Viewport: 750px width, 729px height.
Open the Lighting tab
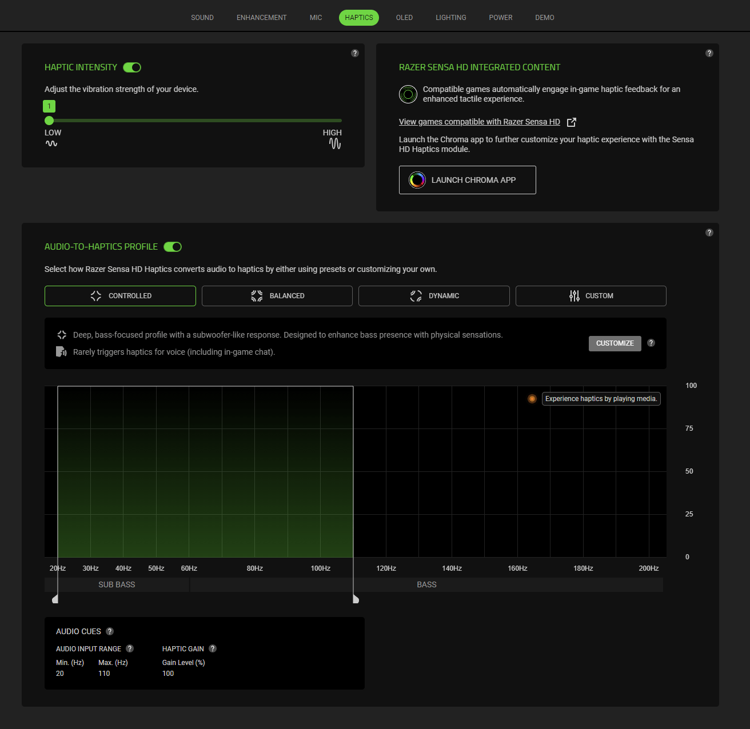[450, 18]
